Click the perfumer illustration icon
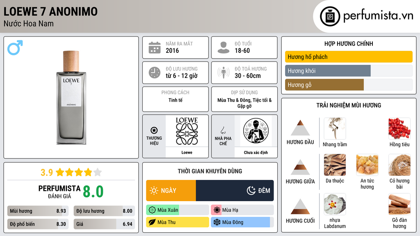Viewport: 420px width, 236px height. click(256, 131)
